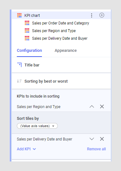
Task: Click icon beside Sales per Order Date and Category
Action: point(27,23)
